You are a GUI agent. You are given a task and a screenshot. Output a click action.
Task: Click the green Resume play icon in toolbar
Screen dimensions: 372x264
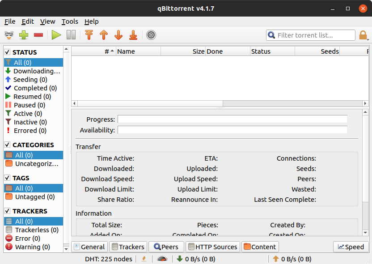56,35
